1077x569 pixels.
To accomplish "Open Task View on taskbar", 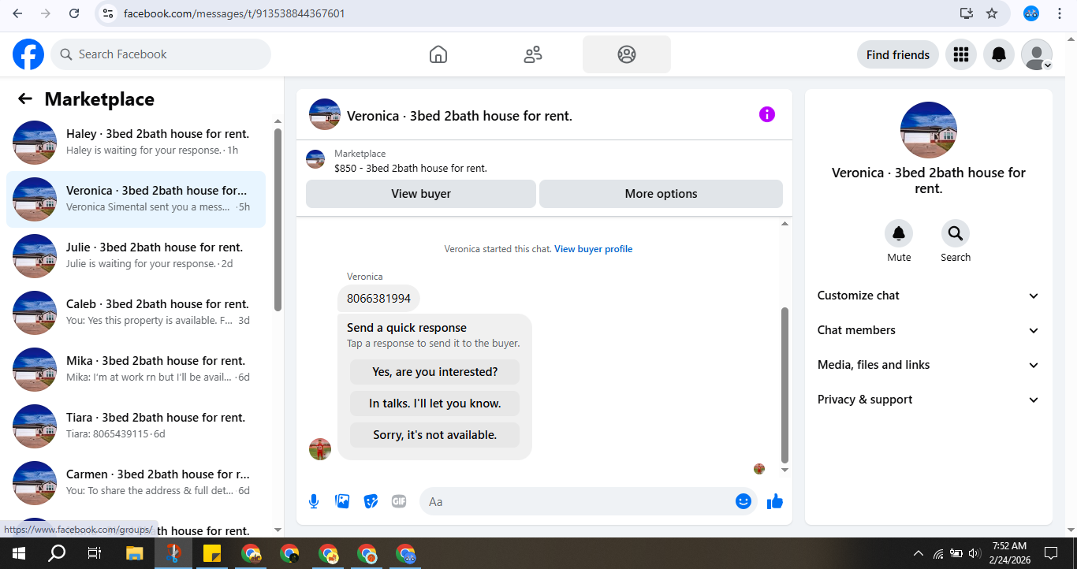I will [x=95, y=553].
